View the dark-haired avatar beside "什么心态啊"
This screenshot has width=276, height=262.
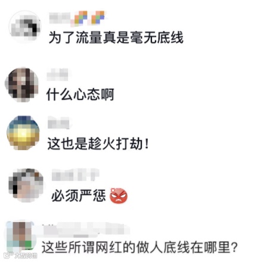click(22, 85)
